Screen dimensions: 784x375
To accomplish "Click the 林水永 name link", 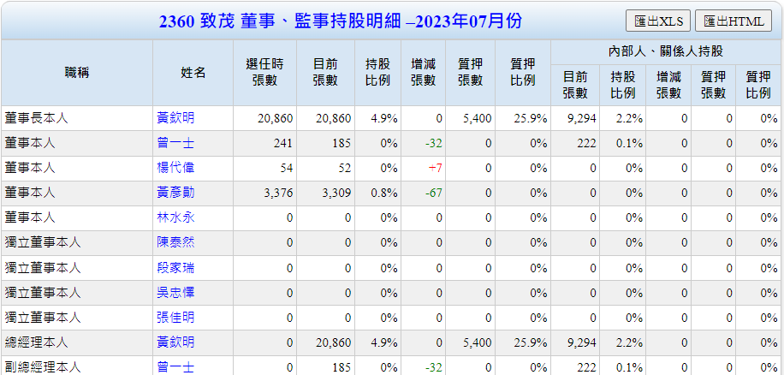I will [x=175, y=217].
